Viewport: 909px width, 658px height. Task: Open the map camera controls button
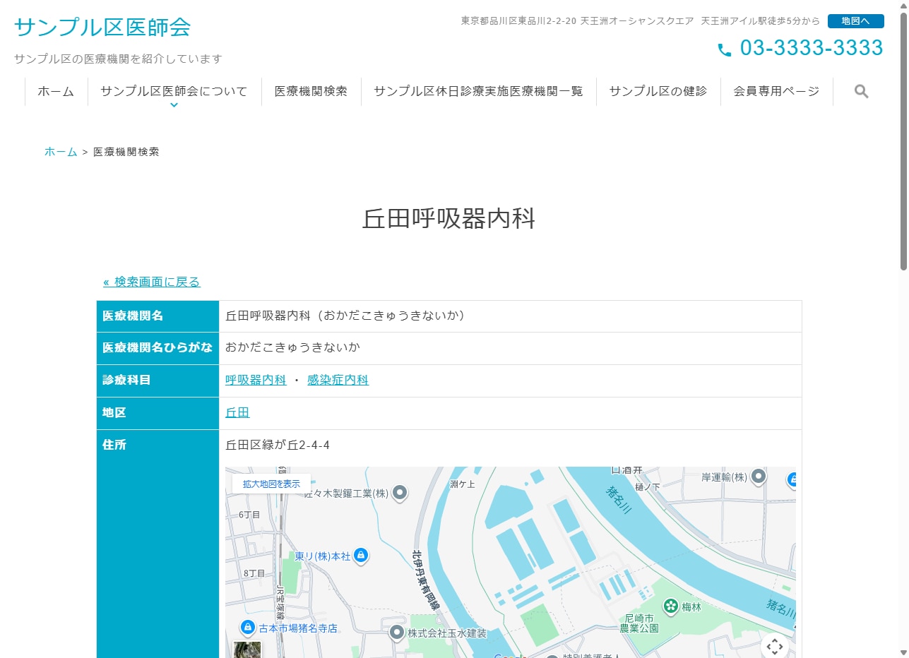[774, 645]
